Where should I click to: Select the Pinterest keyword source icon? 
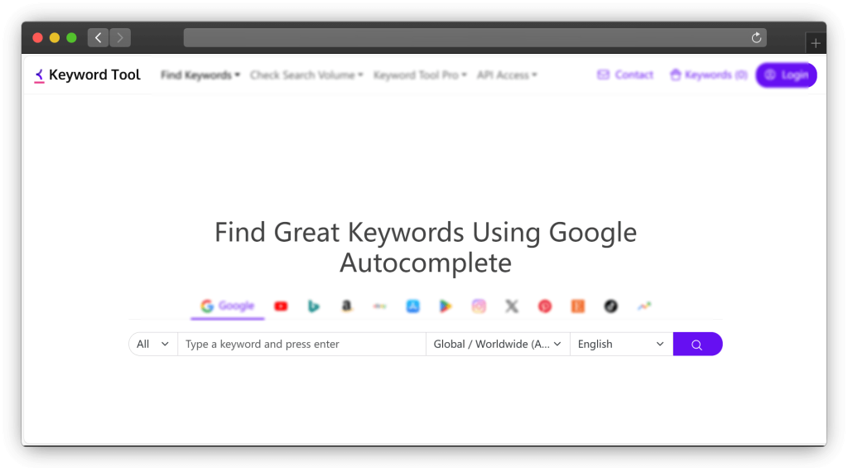tap(545, 306)
